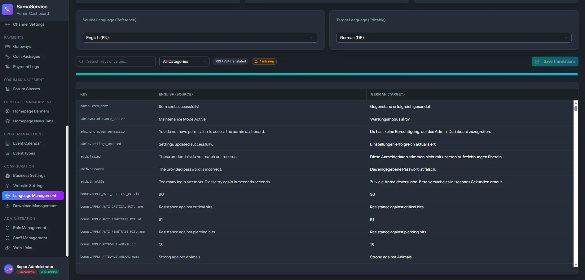Click English source 'Maintenance Mode Active'

coord(182,119)
